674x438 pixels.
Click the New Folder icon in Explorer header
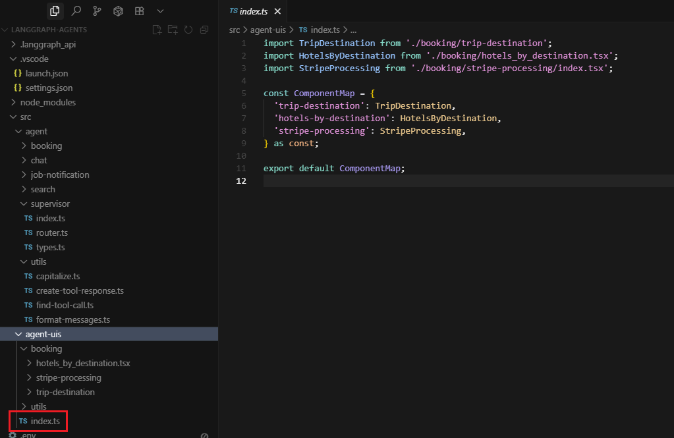click(x=173, y=30)
